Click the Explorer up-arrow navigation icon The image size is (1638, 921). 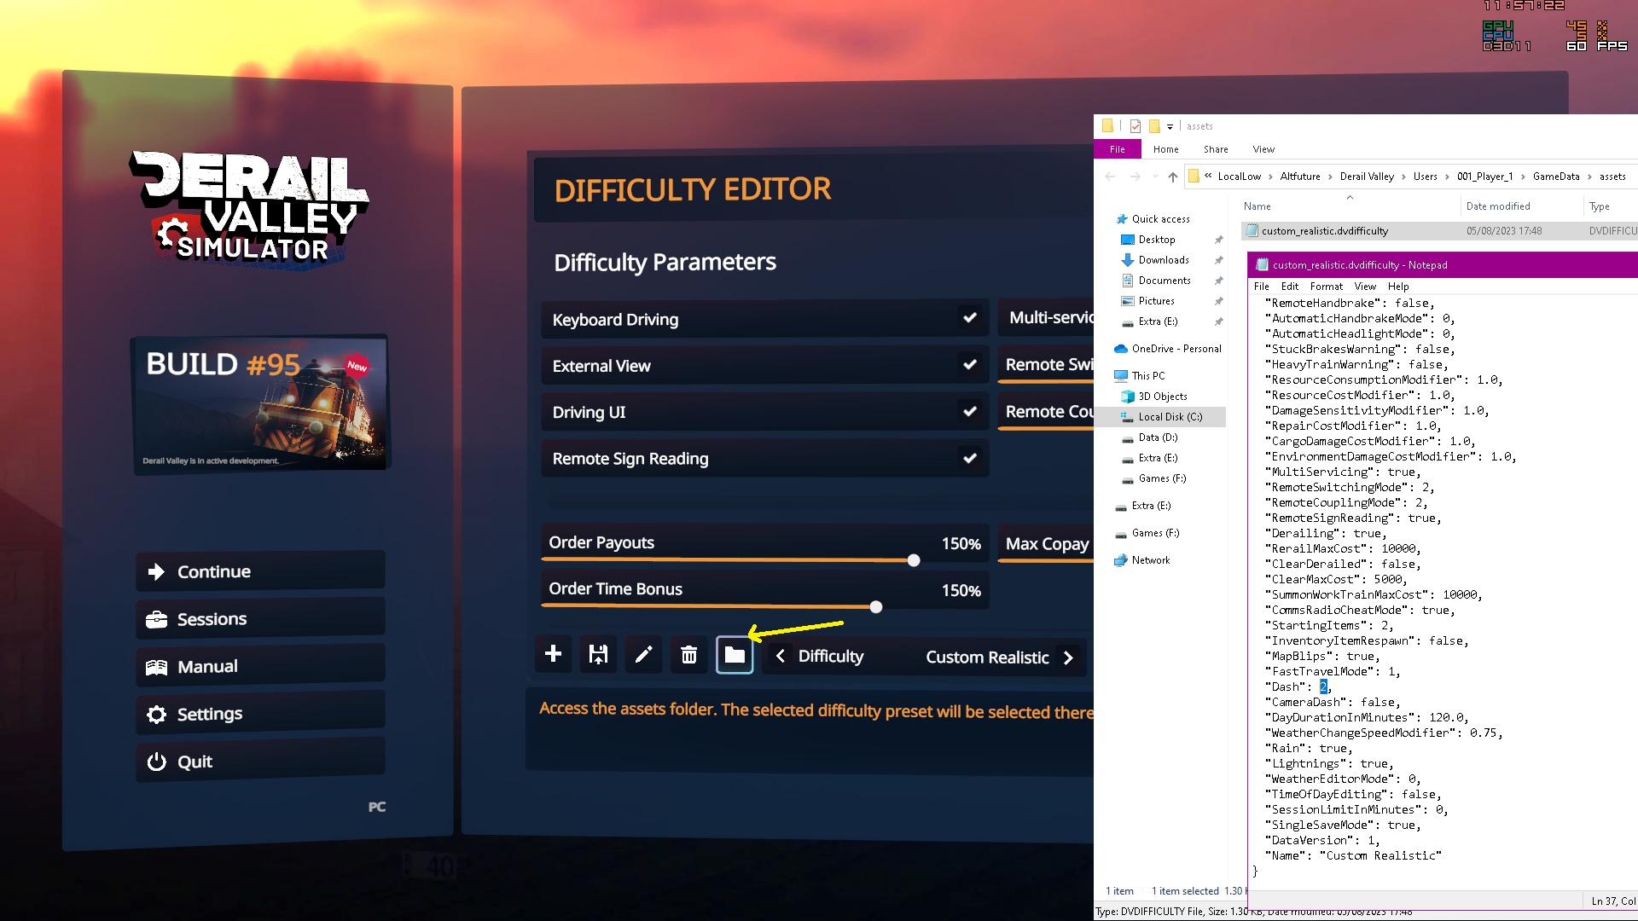1173,177
